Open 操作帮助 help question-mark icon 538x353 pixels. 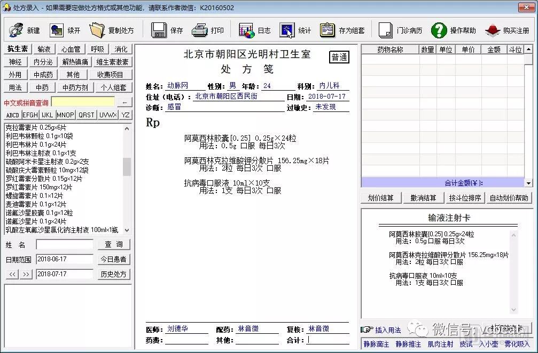[439, 30]
